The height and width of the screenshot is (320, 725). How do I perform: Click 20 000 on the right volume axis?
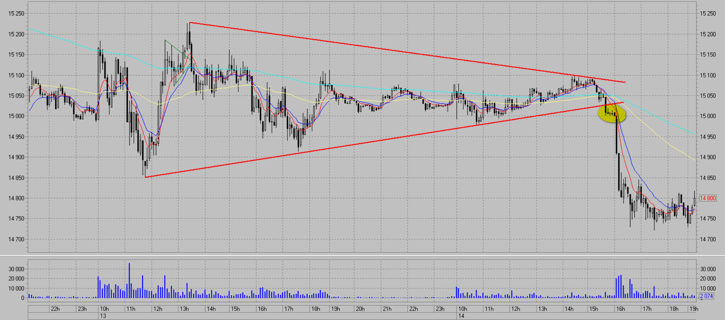coord(708,279)
